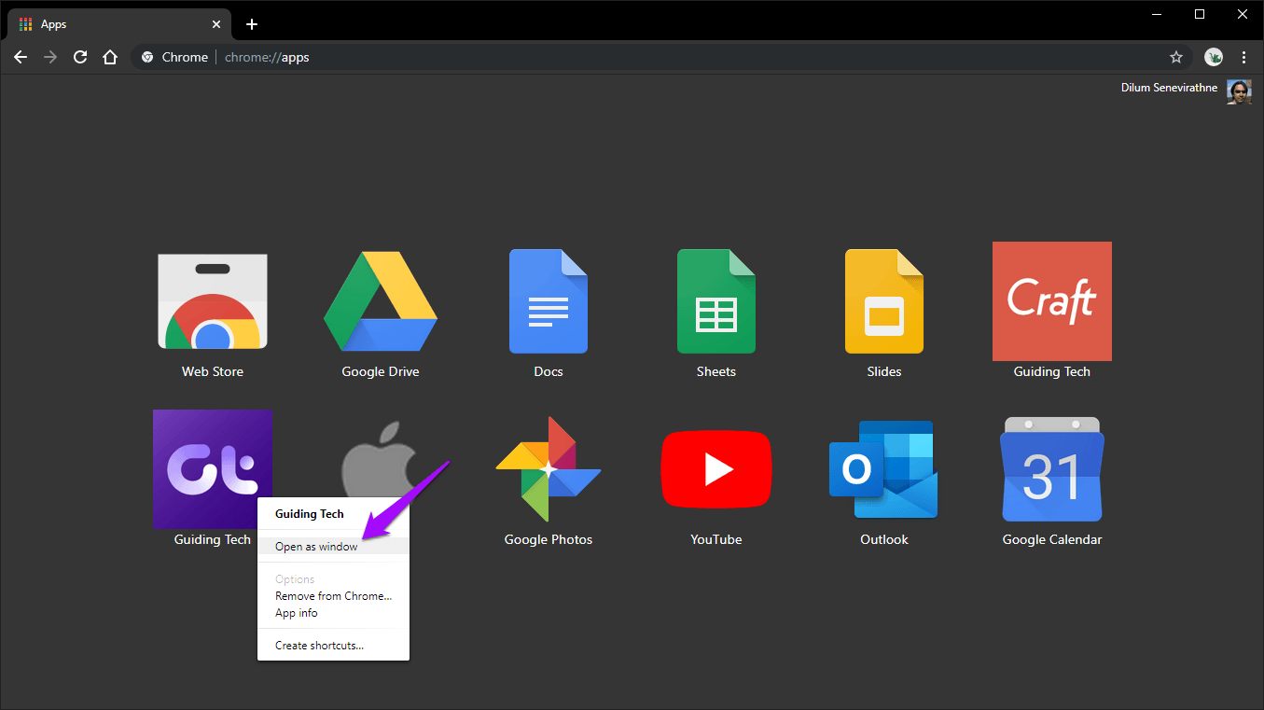Open the red Craft Guiding Tech icon
This screenshot has height=710, width=1264.
(x=1052, y=301)
